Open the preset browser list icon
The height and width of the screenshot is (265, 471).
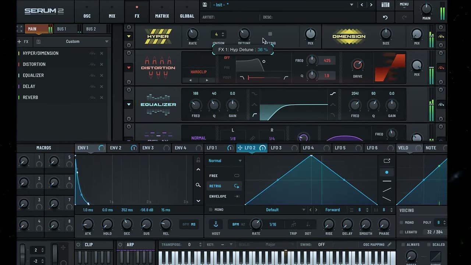tap(385, 5)
